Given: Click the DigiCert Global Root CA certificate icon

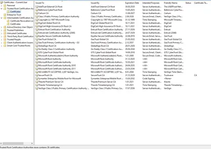Looking at the screenshot, I should coord(37,23).
